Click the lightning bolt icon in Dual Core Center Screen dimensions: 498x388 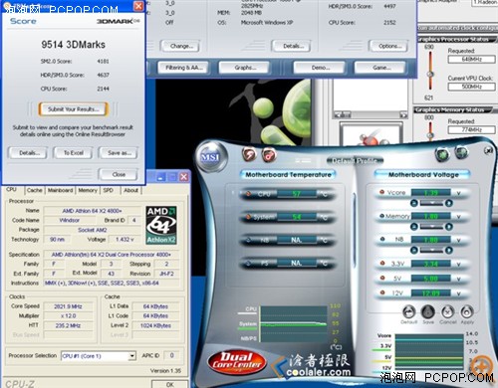[x=249, y=154]
